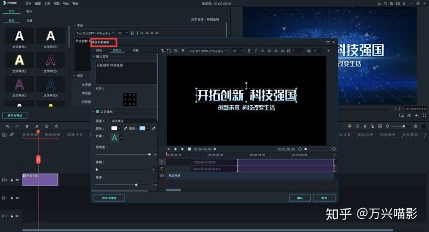The height and width of the screenshot is (232, 429).
Task: Click the trash delete icon in timeline toolbar
Action: [x=27, y=126]
